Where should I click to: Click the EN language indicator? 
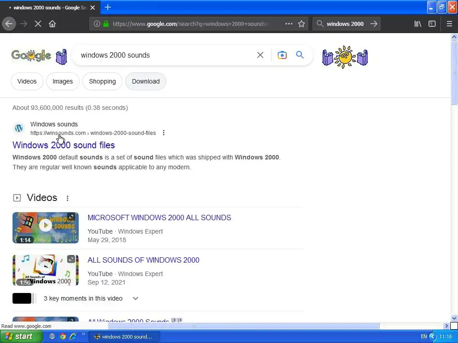[x=424, y=337]
